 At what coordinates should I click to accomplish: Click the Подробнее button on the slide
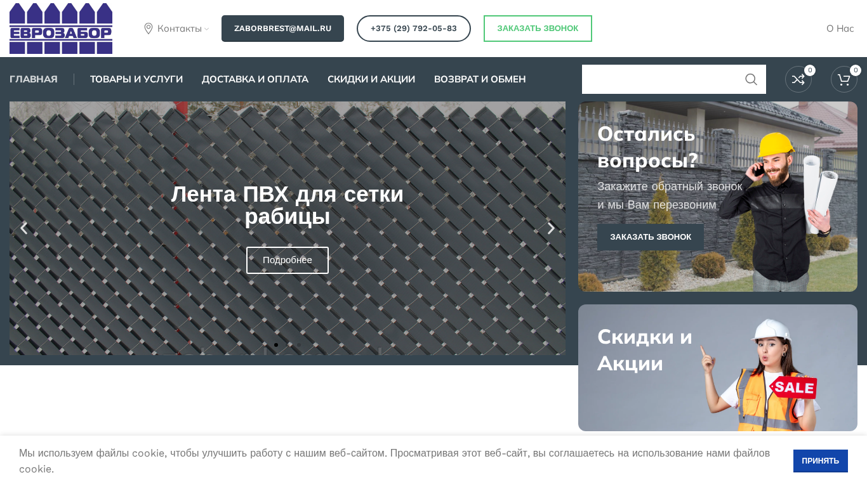coord(288,260)
